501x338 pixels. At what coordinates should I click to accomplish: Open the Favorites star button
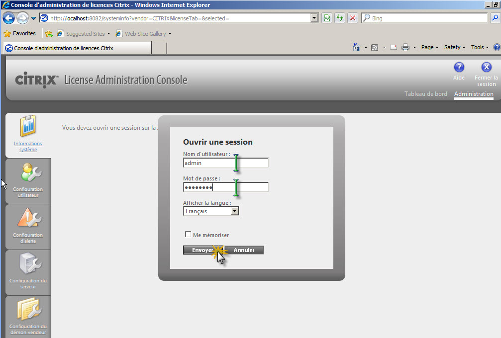19,33
